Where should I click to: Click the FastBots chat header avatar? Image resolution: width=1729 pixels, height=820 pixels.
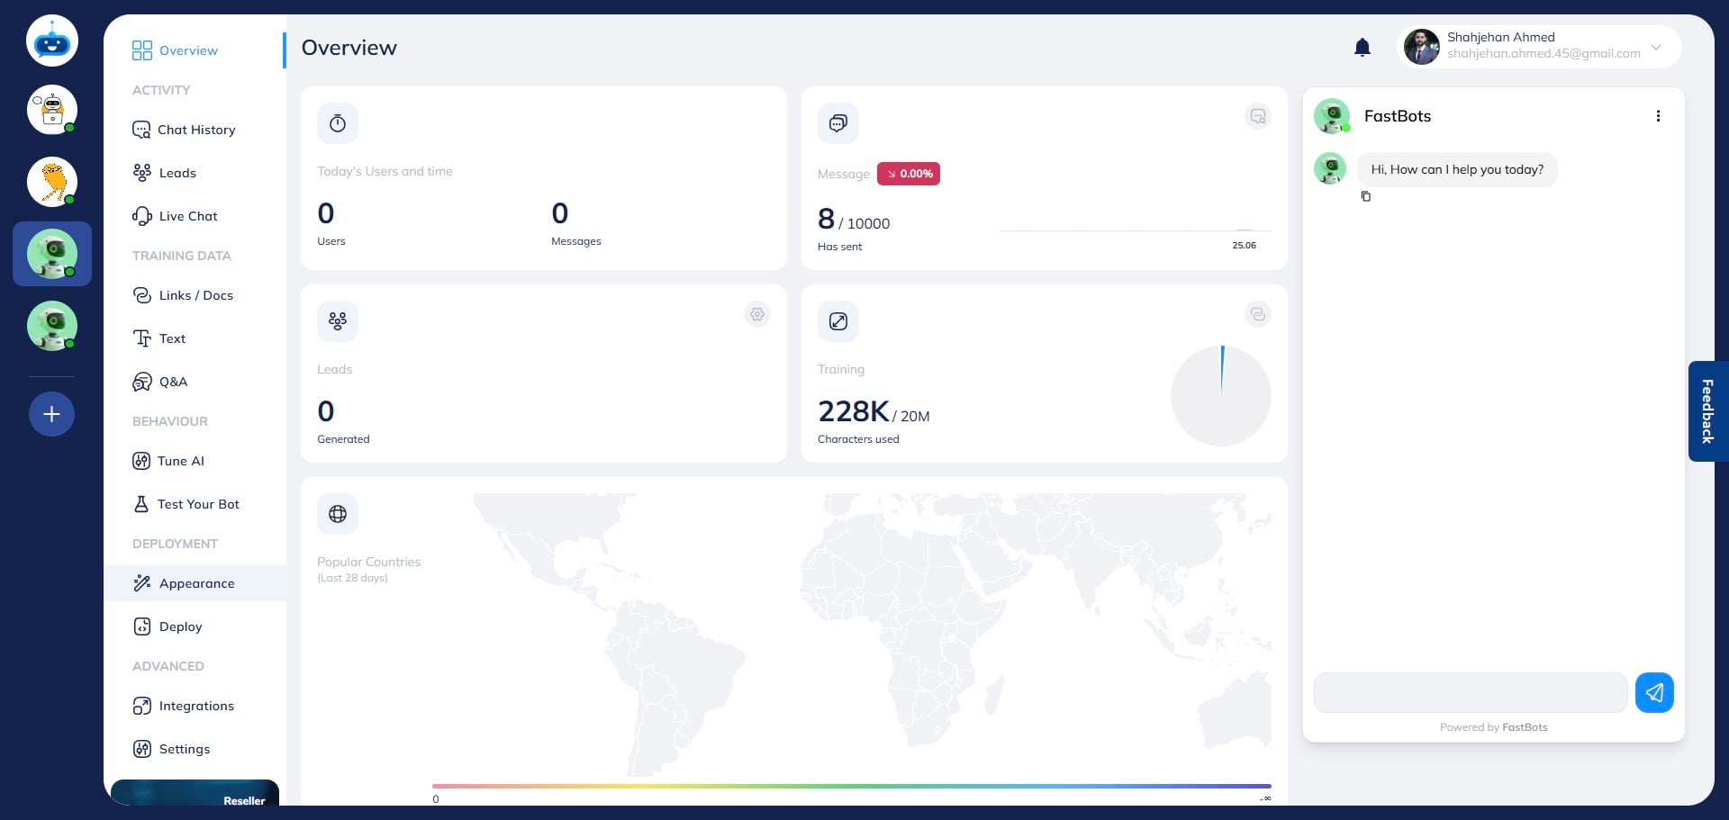(x=1332, y=116)
